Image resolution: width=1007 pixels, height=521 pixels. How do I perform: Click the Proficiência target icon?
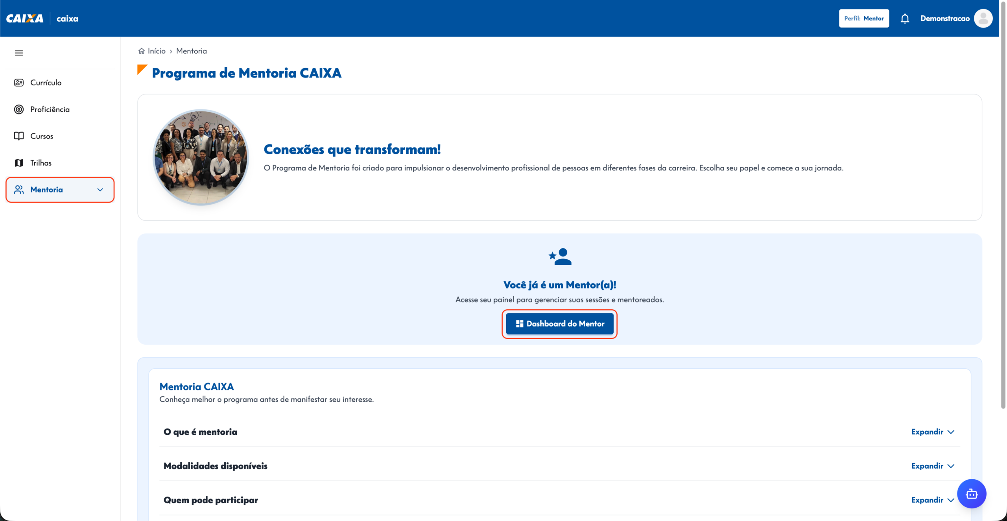(x=19, y=109)
